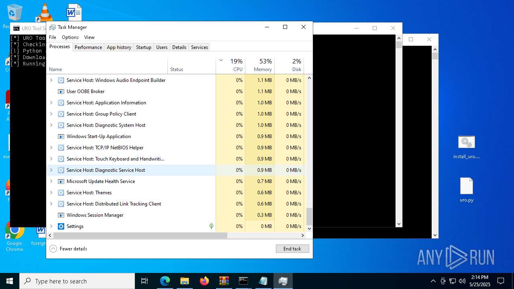Click the Start button
Screen dimensions: 514x289
pyautogui.click(x=10, y=281)
